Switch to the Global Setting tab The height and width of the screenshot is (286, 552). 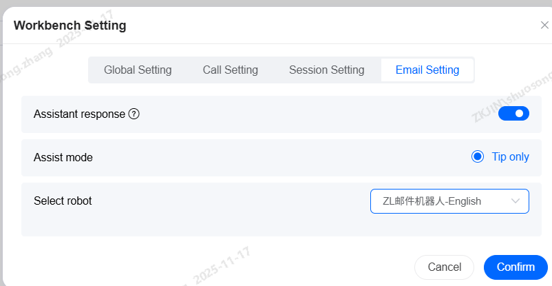tap(138, 70)
